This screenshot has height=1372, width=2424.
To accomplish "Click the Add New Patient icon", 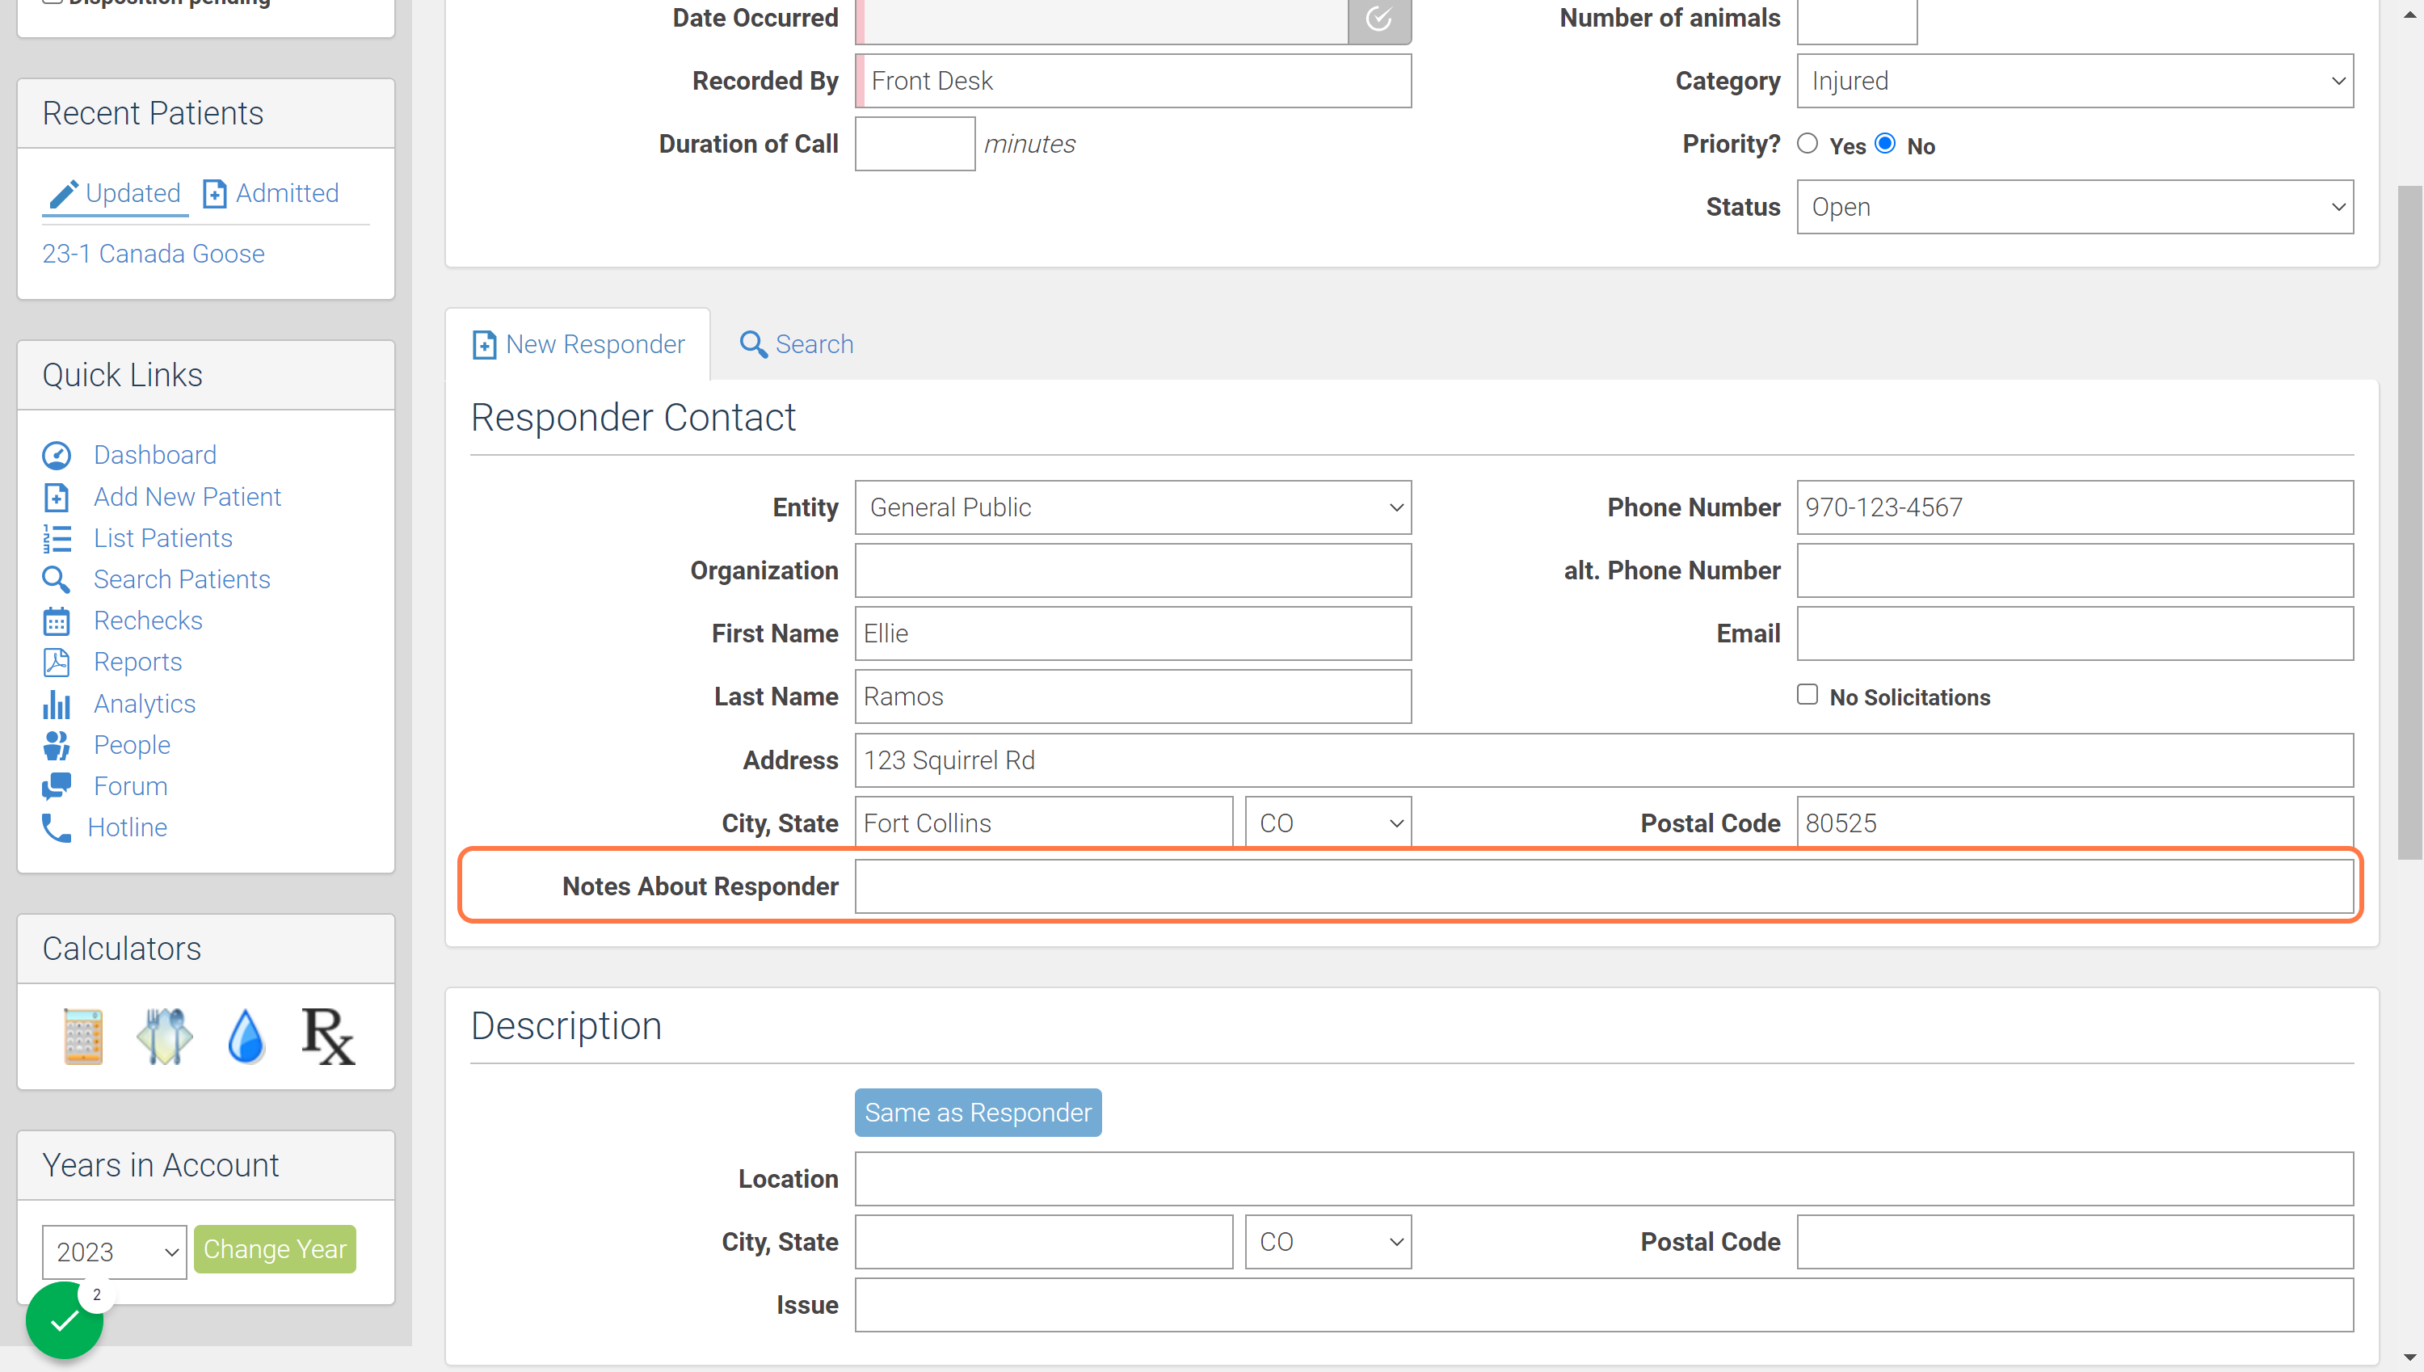I will tap(57, 497).
